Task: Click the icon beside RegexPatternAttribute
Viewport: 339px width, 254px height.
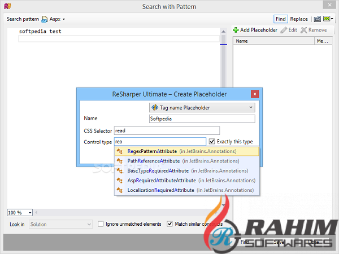Action: pos(120,151)
